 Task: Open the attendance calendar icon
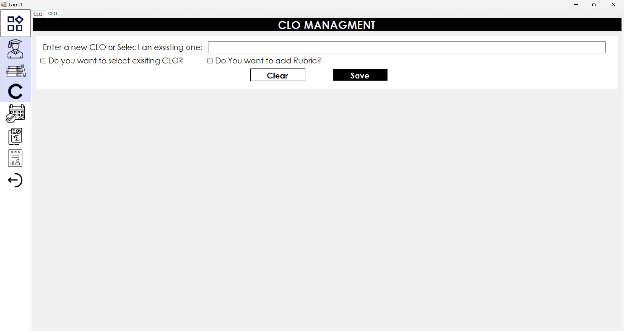[15, 113]
